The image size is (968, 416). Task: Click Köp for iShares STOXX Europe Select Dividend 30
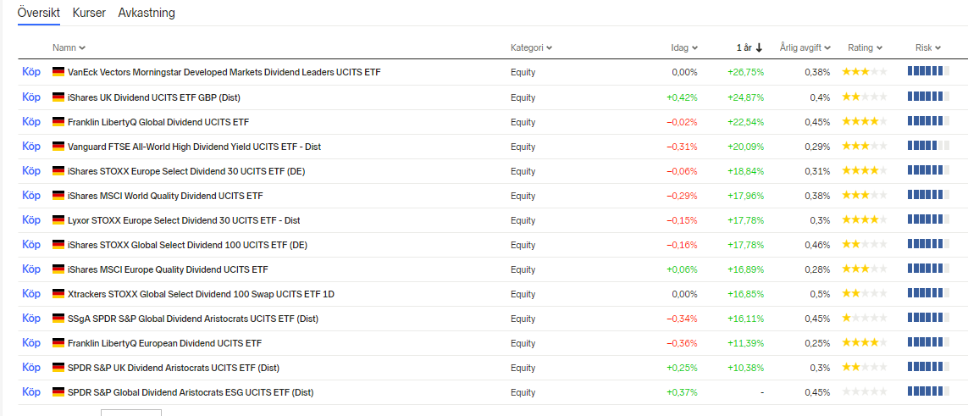(x=31, y=171)
